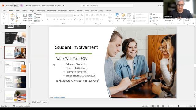This screenshot has width=196, height=110.
Task: Click Accessibility: Investigate status
Action: point(22,106)
